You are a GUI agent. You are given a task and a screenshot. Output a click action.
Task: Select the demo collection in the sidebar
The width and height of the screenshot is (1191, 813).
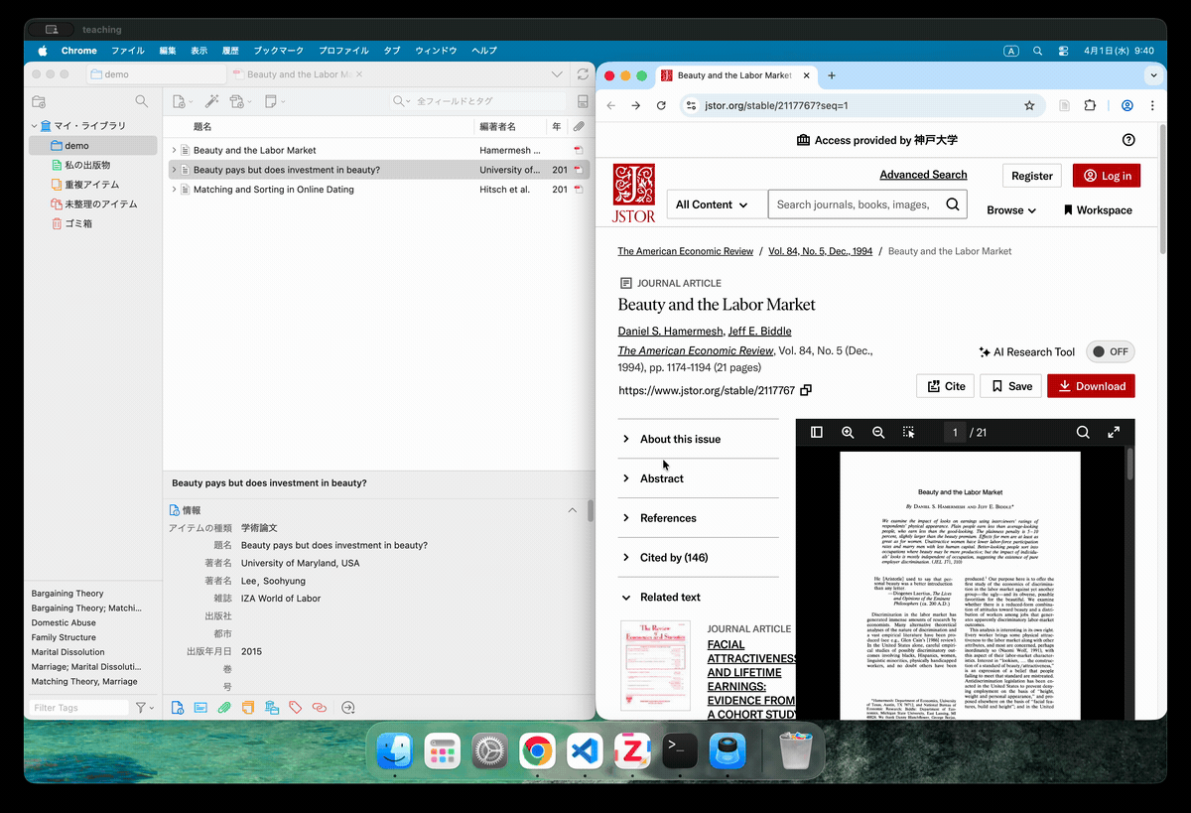76,146
